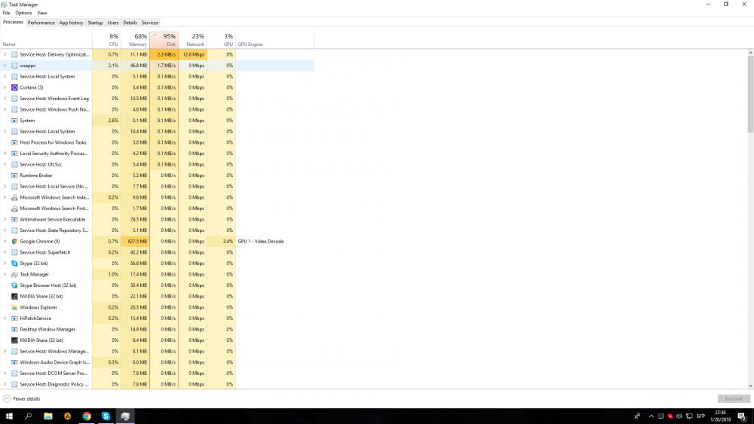Expand Service Host: Delivery Optimization
754x424 pixels.
tap(5, 54)
